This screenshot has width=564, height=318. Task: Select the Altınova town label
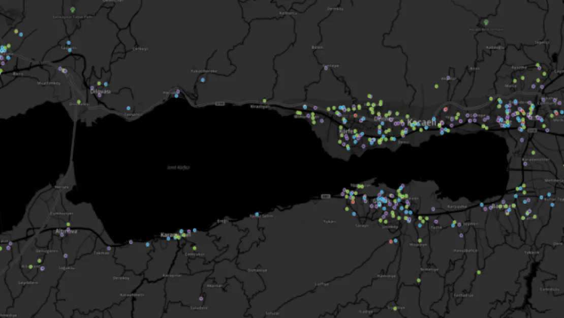[67, 231]
